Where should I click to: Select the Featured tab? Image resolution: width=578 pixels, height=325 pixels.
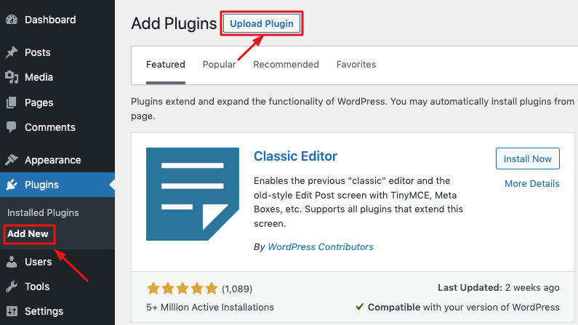click(x=166, y=65)
